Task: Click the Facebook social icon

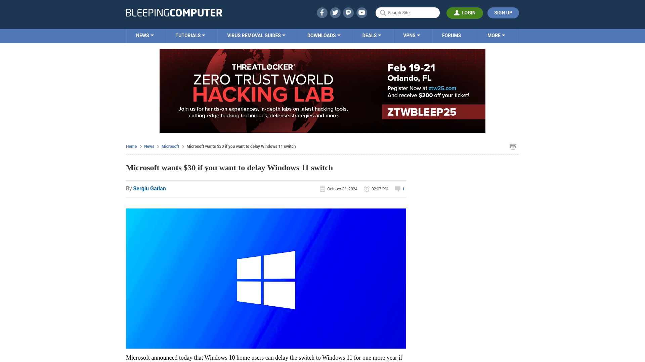Action: [321, 12]
